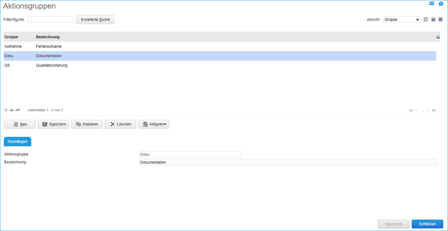The image size is (448, 231).
Task: Click the Datensätze 1 - 3 von 3 text
Action: pyautogui.click(x=45, y=110)
